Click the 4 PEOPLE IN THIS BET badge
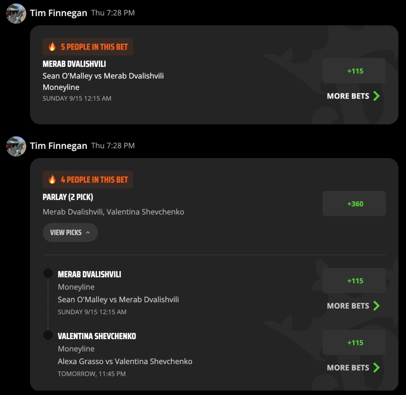Screen dimensions: 406x395 [88, 179]
